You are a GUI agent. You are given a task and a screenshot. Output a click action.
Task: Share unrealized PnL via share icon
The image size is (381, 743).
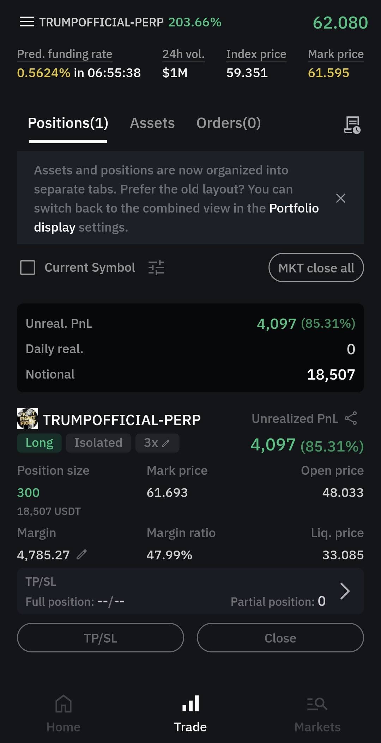[351, 418]
